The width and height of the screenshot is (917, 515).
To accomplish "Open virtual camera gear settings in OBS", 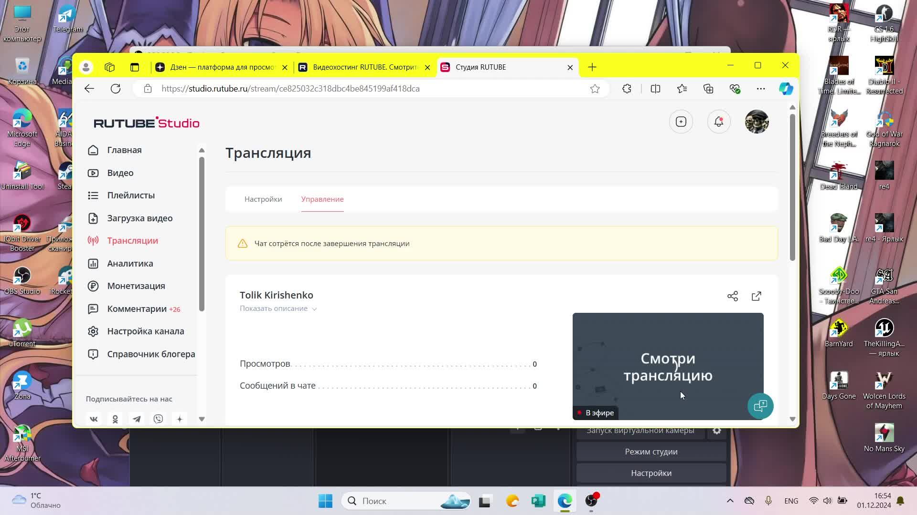I will pos(717,431).
